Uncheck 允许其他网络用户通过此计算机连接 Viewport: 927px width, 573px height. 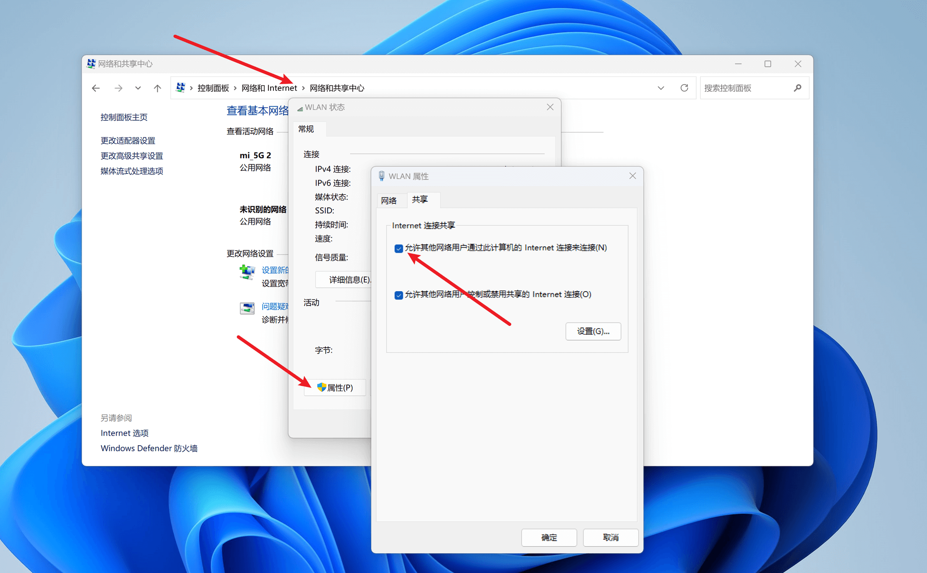pyautogui.click(x=399, y=249)
